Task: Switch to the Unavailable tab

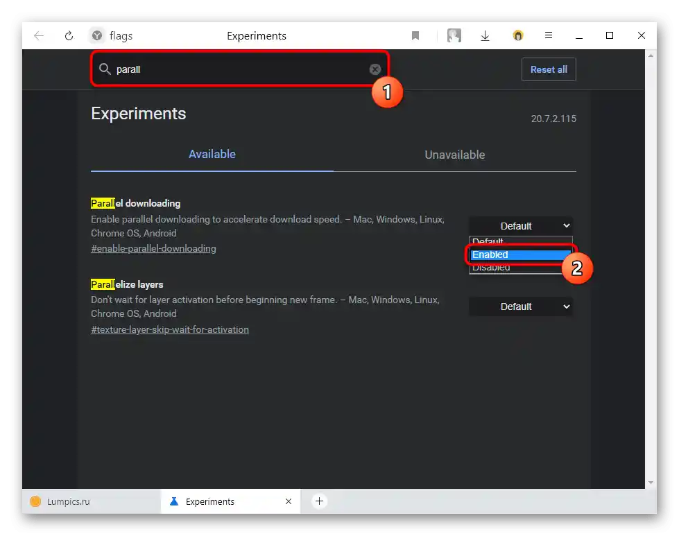Action: [x=455, y=155]
